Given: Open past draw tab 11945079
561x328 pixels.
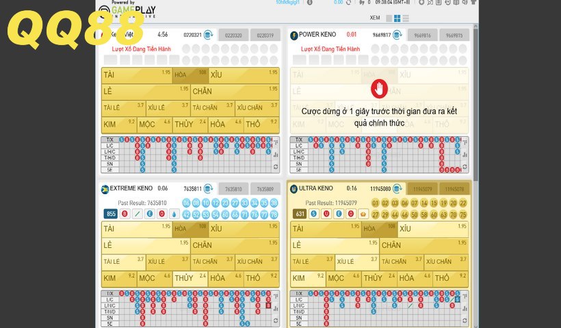Looking at the screenshot, I should [x=423, y=189].
